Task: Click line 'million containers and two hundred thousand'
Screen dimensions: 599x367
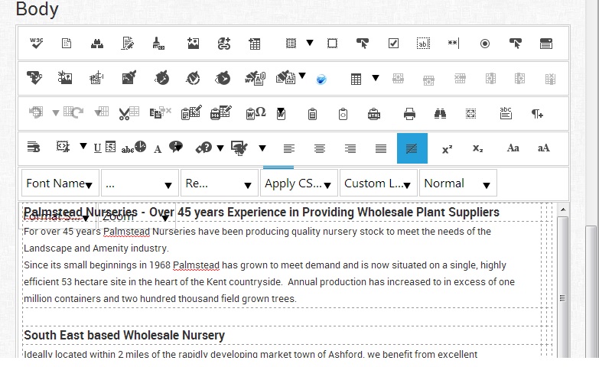Action: pyautogui.click(x=160, y=299)
